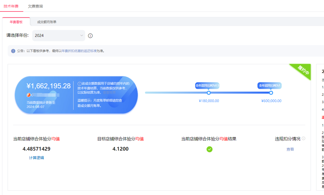Click the blue announcement exclamation icon

[x=13, y=51]
